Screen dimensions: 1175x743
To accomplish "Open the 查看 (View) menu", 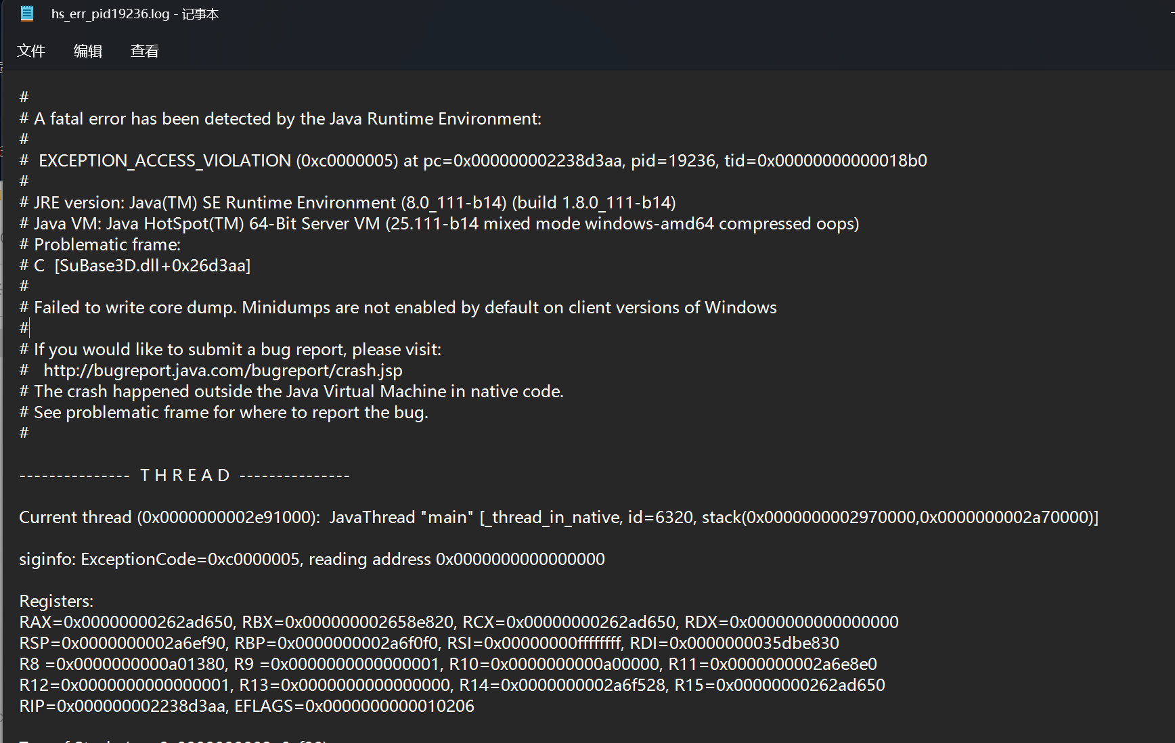I will coord(145,51).
